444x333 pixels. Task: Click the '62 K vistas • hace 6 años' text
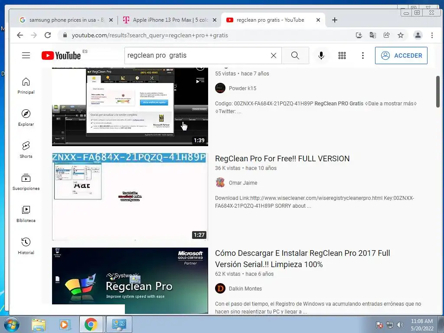(x=245, y=274)
